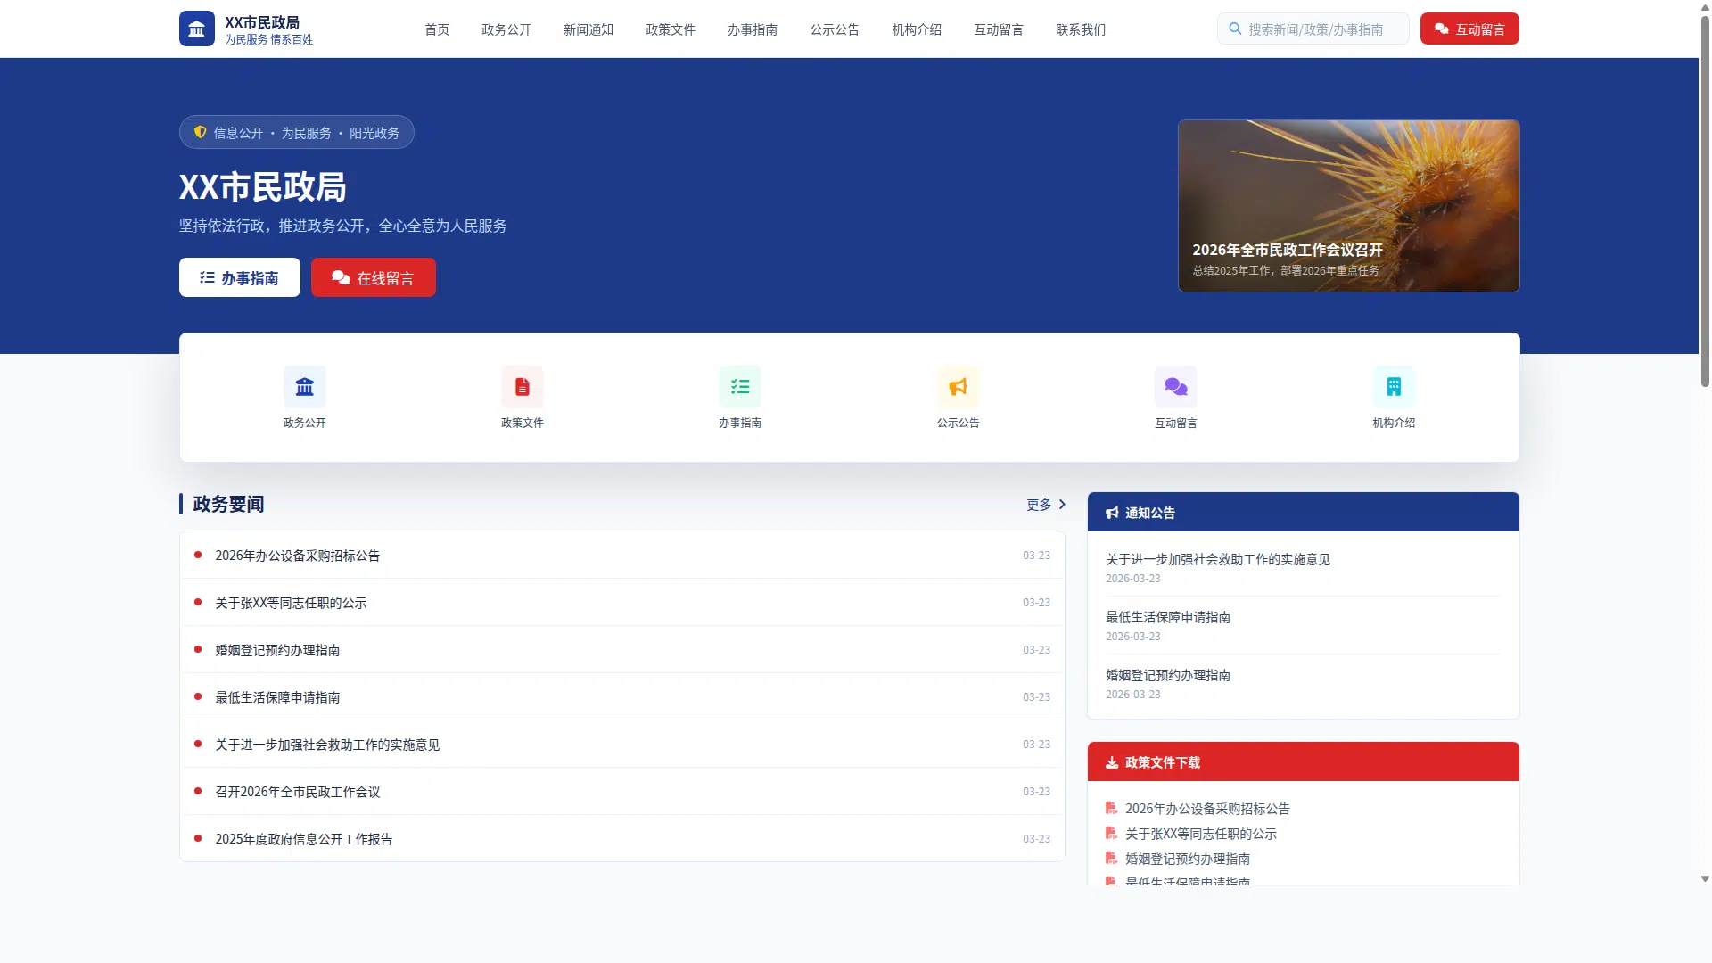The width and height of the screenshot is (1712, 963).
Task: Open the 联系我们 navigation menu item
Action: point(1080,29)
